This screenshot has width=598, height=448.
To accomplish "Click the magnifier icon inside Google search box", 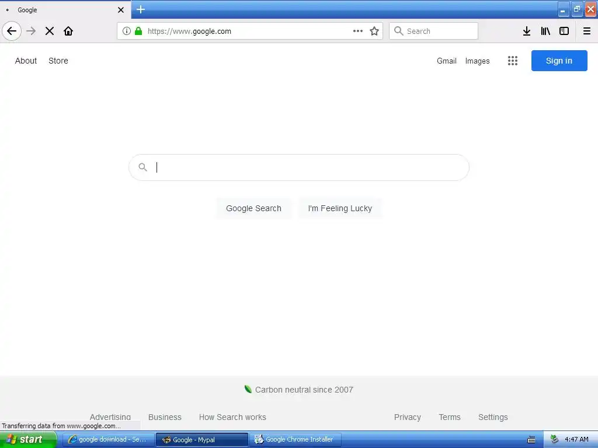I will coord(142,167).
